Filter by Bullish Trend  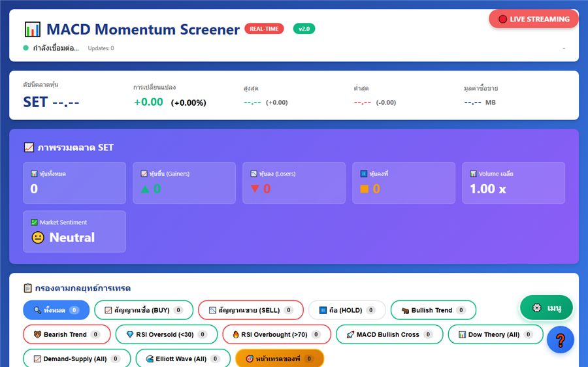point(433,310)
